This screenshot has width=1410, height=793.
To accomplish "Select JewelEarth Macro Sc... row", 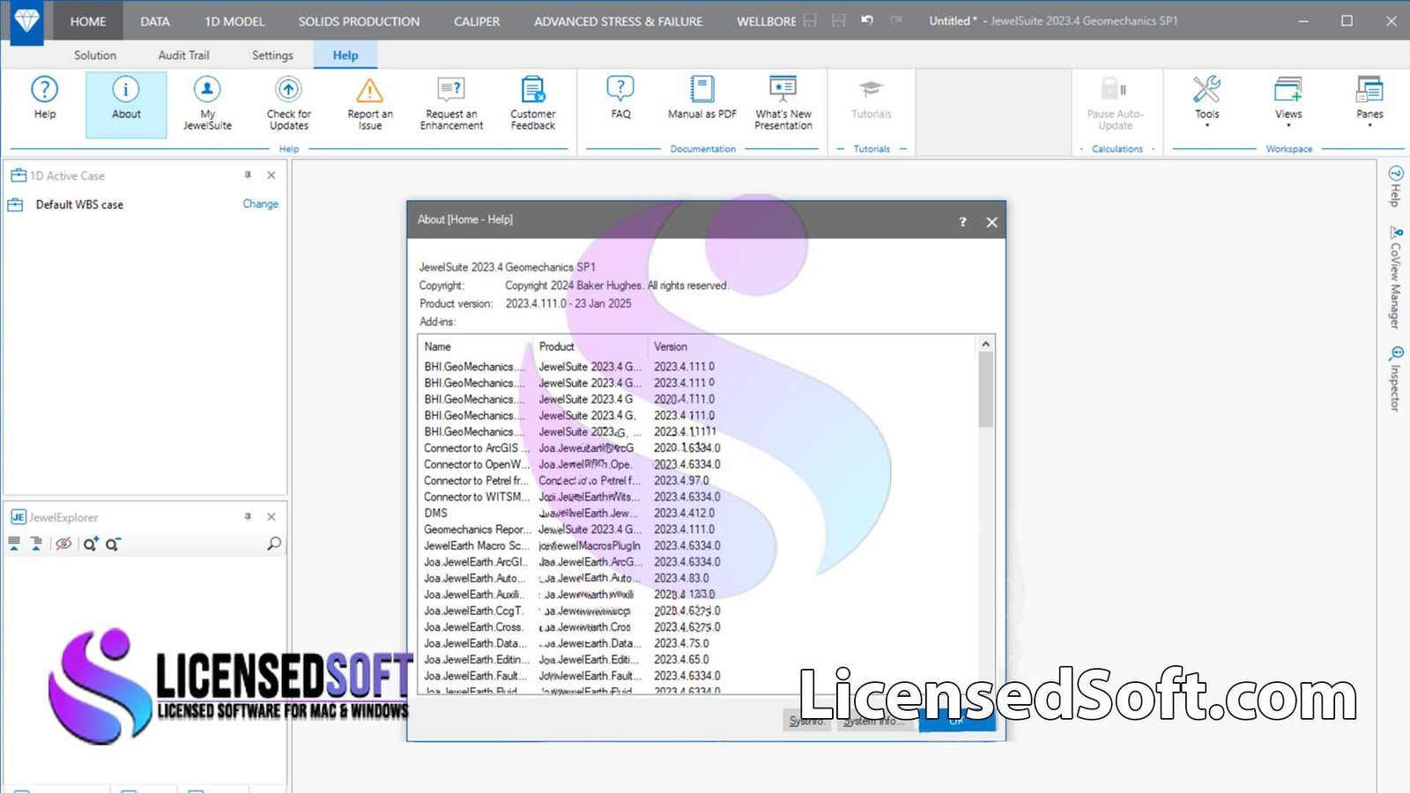I will click(697, 545).
